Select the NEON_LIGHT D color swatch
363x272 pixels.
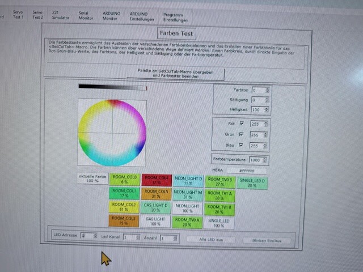[x=188, y=180]
